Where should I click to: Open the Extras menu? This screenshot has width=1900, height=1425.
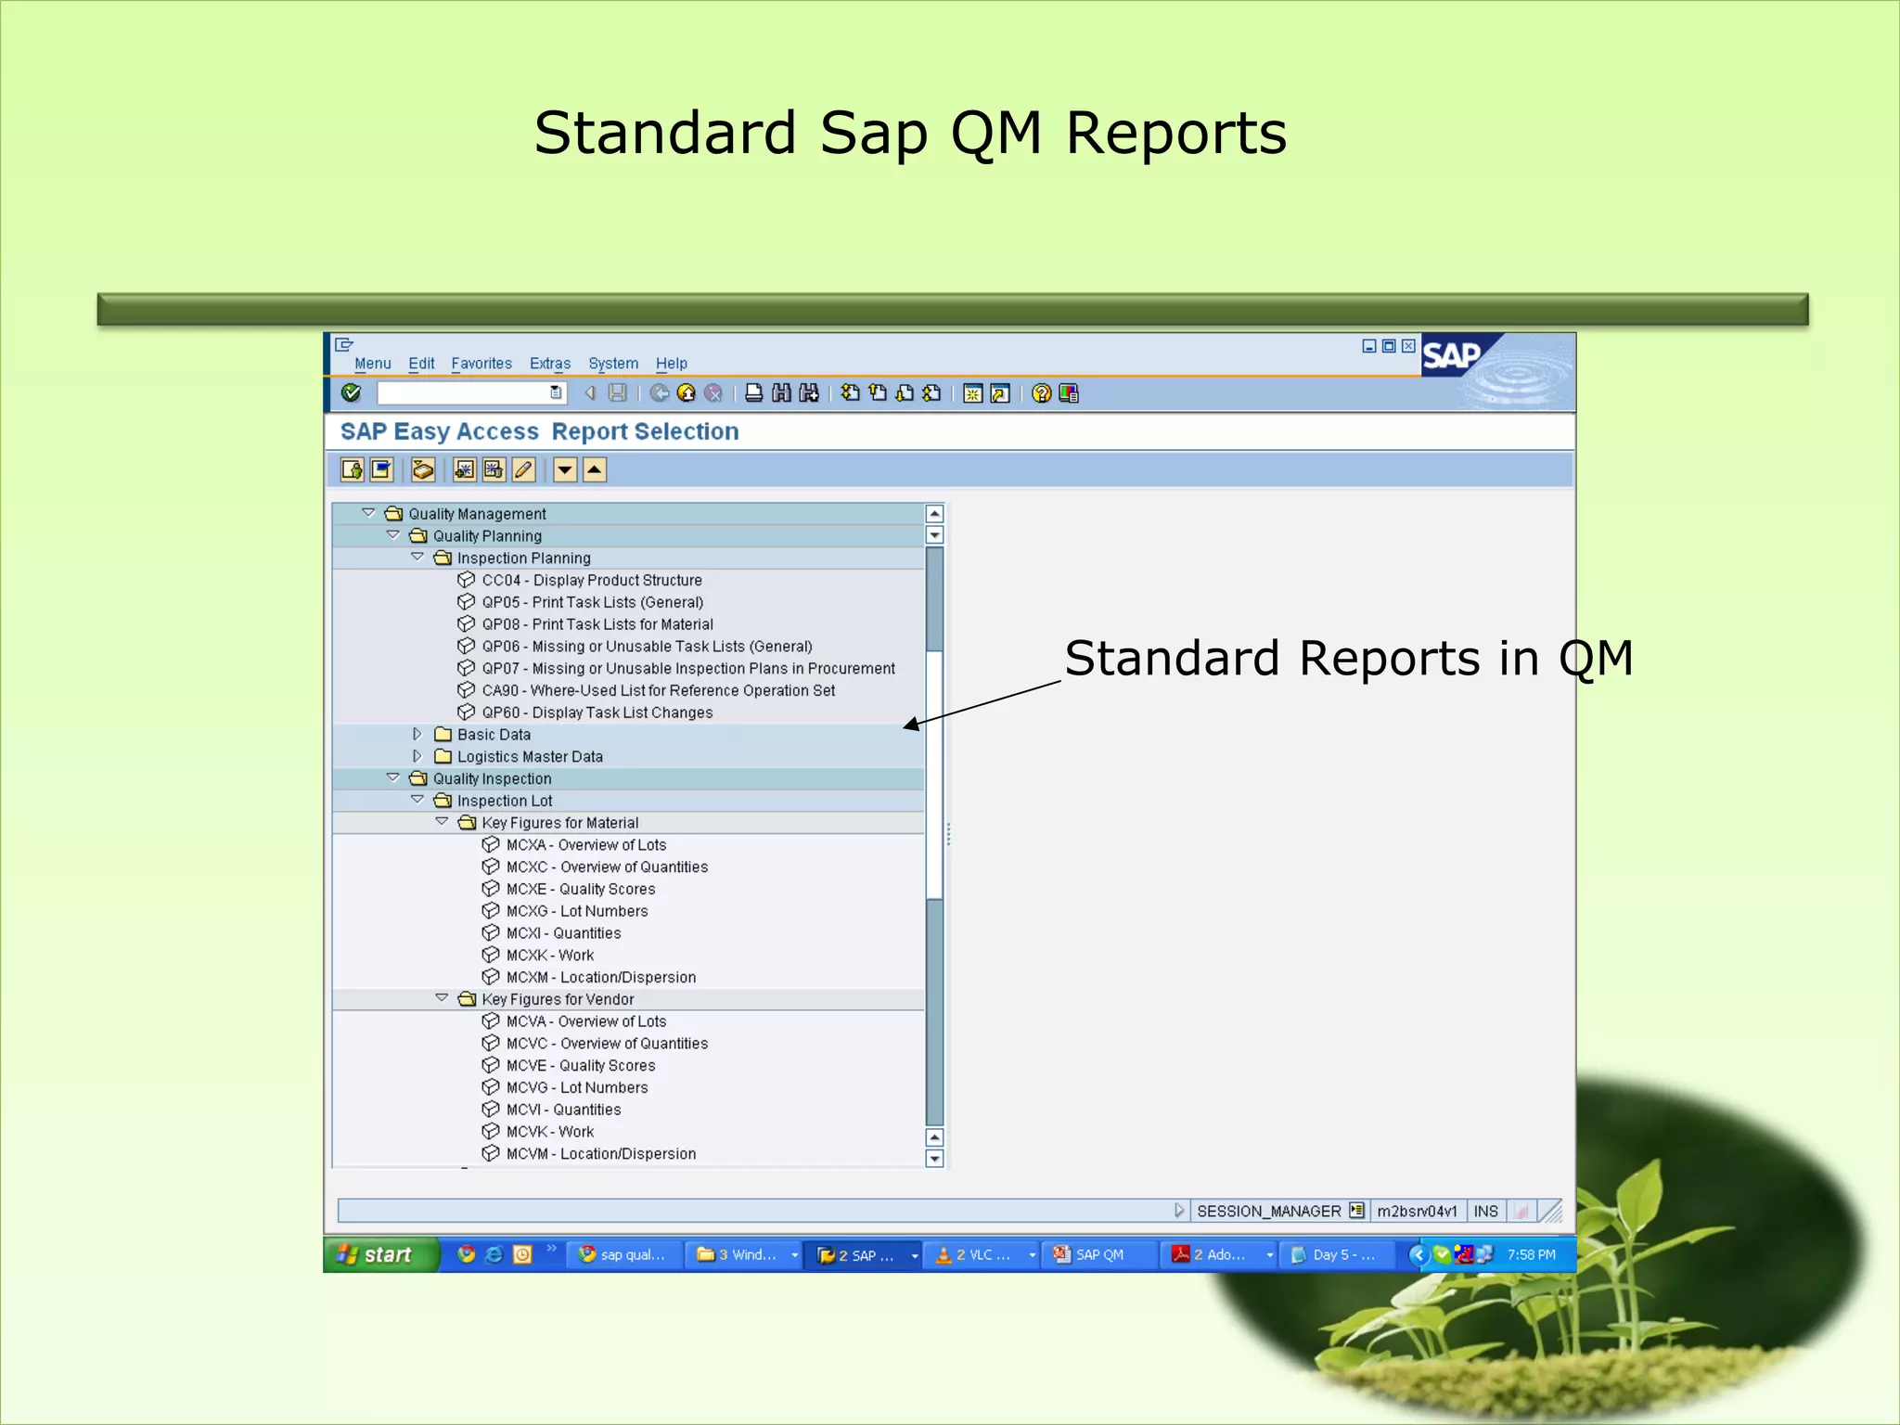pos(550,364)
